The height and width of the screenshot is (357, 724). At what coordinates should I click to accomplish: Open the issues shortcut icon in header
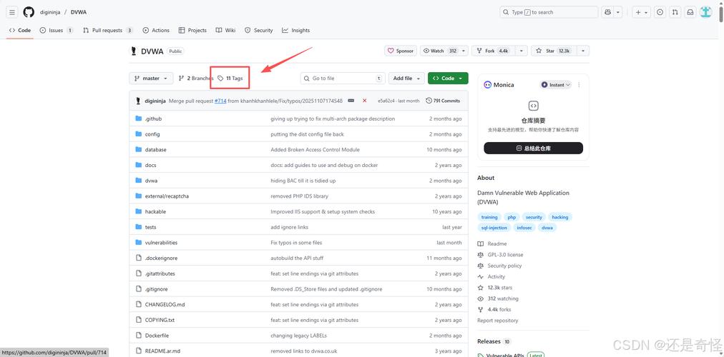(660, 12)
